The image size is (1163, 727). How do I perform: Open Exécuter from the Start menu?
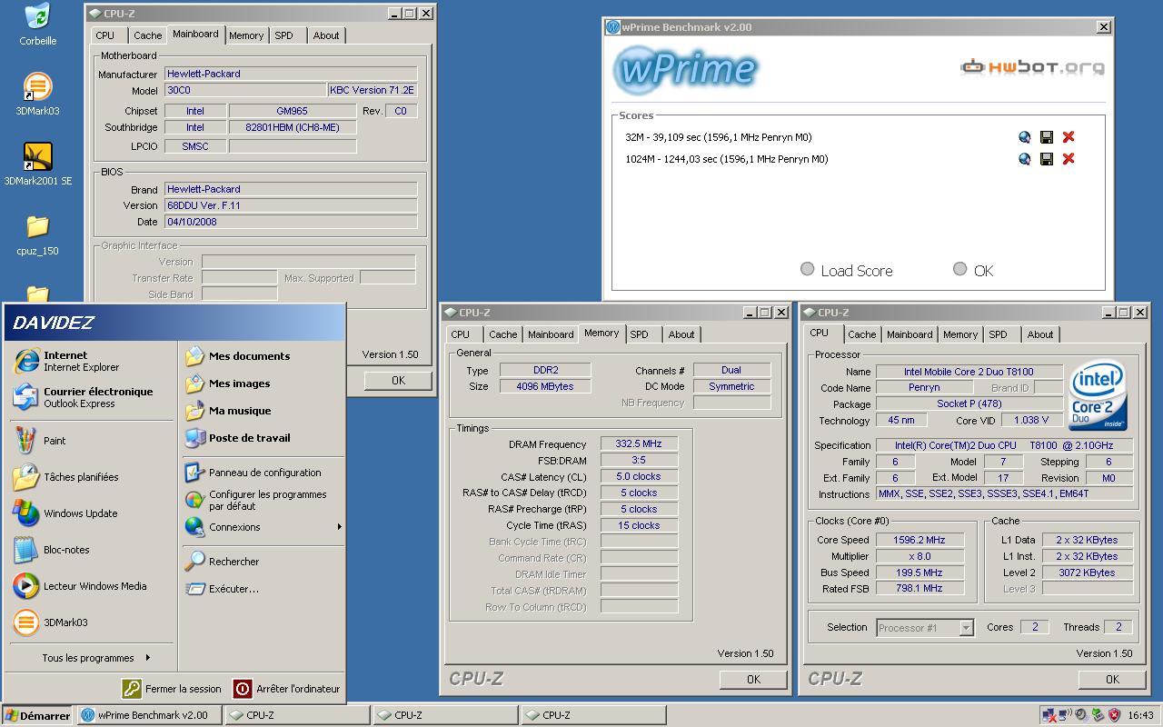[x=262, y=589]
